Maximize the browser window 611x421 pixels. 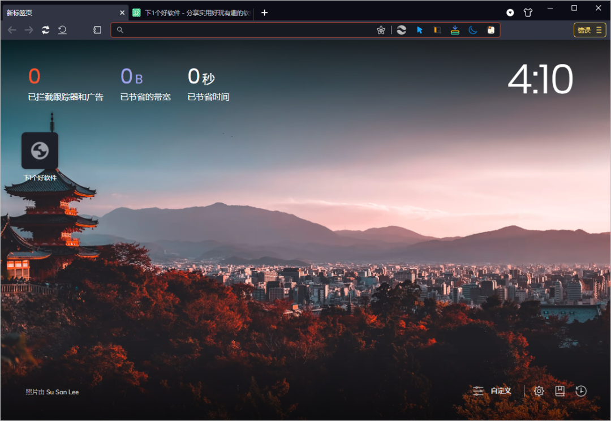point(574,8)
